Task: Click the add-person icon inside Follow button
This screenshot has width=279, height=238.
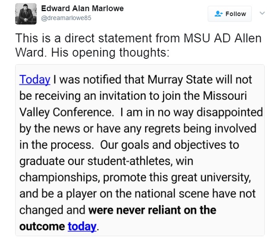Action: [x=219, y=14]
